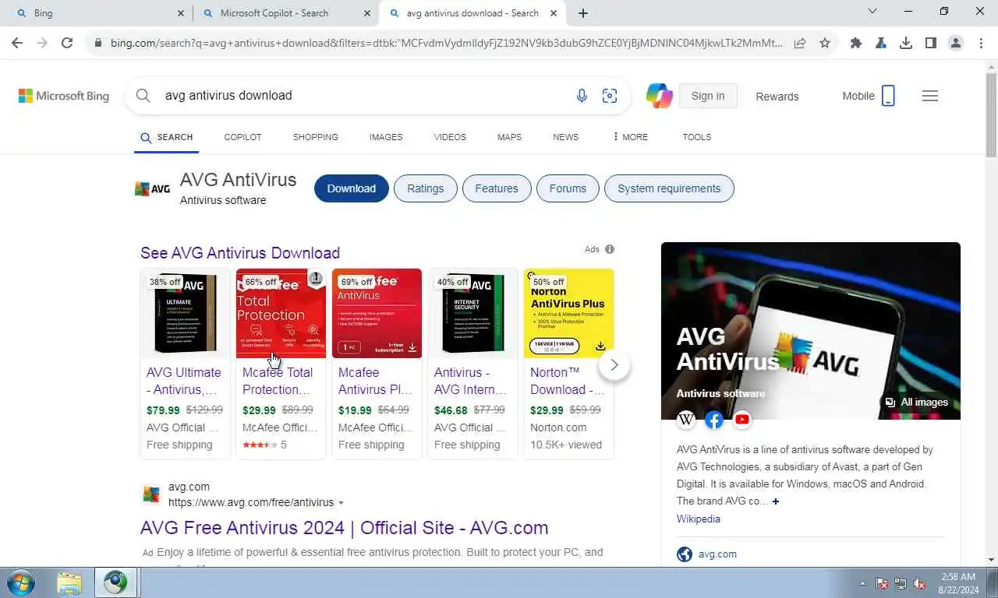998x598 pixels.
Task: Click the browser back arrow
Action: pos(19,44)
